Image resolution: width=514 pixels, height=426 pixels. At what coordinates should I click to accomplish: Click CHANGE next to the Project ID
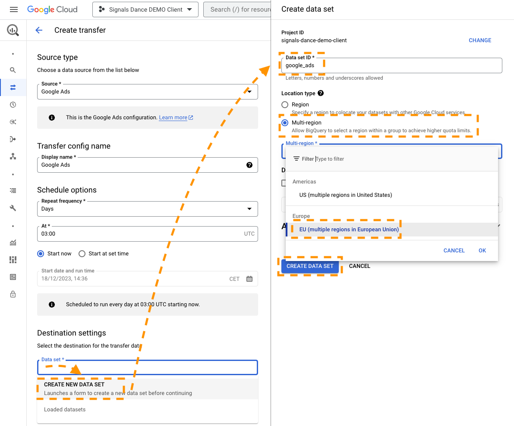pyautogui.click(x=480, y=40)
